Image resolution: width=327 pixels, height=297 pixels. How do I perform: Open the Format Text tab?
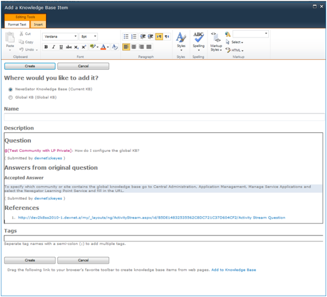17,24
